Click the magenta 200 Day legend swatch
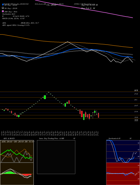 click(3, 11)
